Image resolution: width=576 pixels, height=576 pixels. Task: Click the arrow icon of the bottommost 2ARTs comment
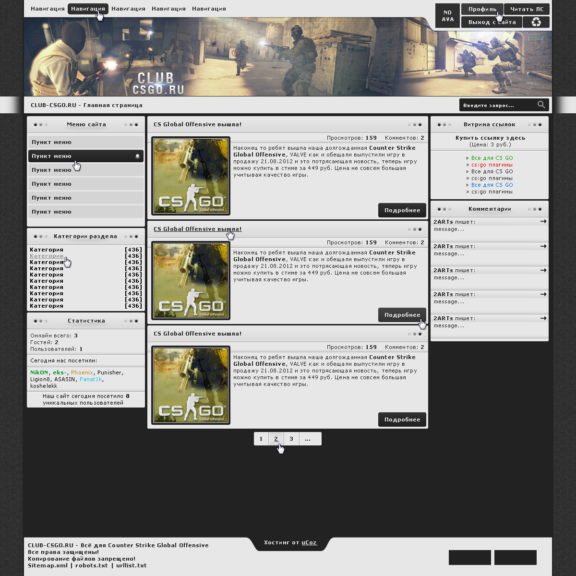point(543,318)
